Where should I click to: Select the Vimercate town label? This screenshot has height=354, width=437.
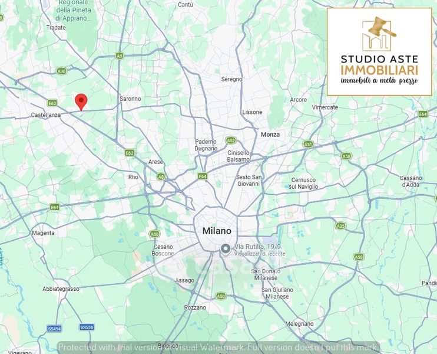pos(325,107)
